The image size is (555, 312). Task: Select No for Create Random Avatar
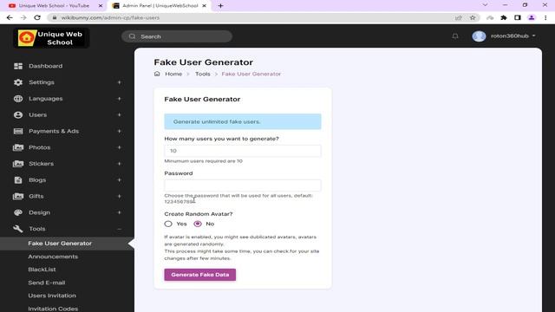(x=198, y=224)
